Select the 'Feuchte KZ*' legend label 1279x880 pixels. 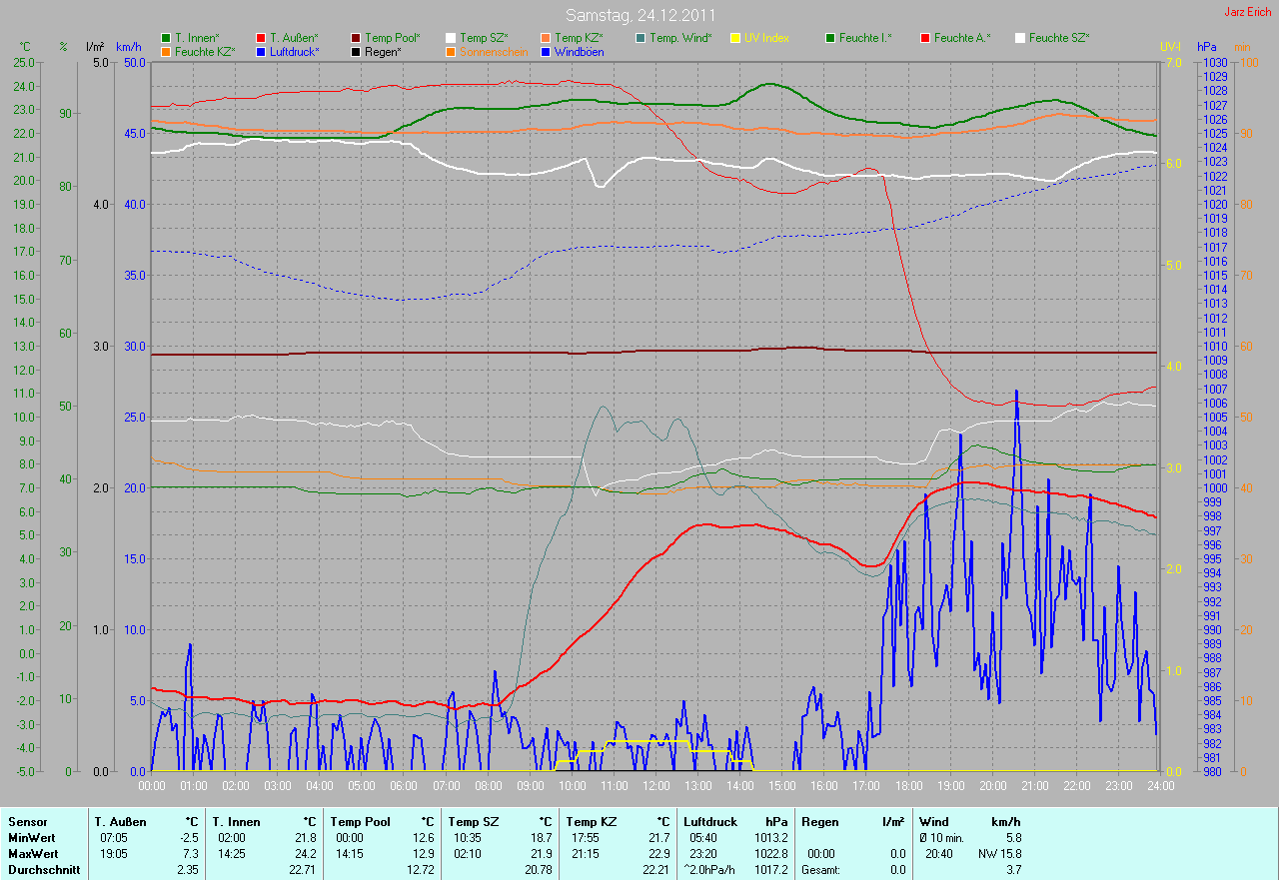pyautogui.click(x=205, y=51)
